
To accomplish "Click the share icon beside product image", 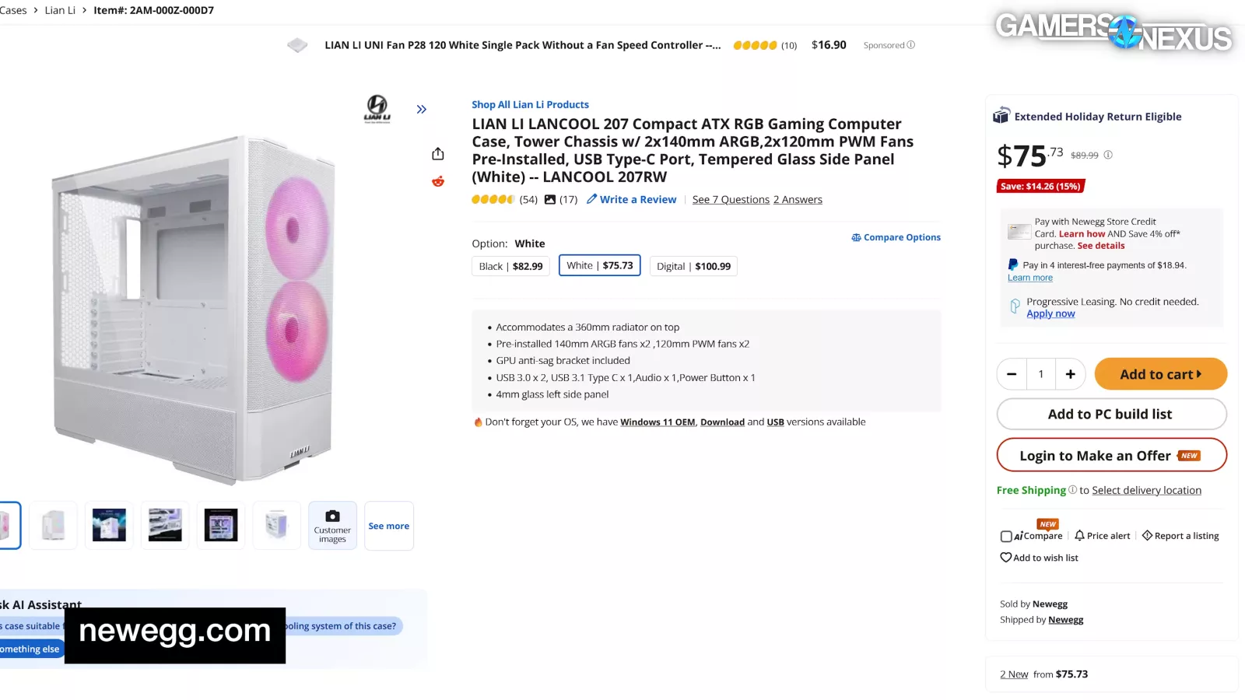I will pos(438,154).
